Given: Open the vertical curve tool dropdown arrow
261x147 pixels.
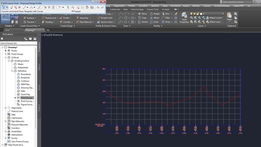Looking at the screenshot, I should point(34,7).
